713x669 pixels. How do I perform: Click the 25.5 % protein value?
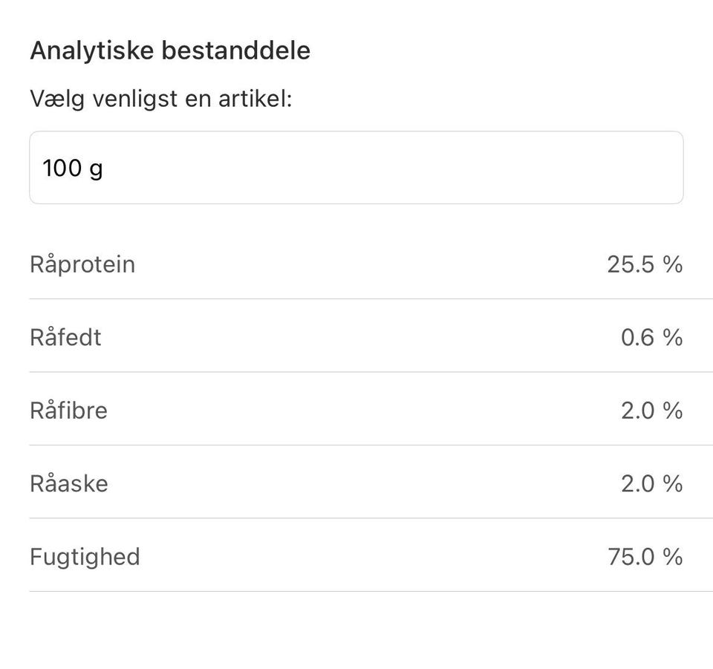(x=643, y=264)
